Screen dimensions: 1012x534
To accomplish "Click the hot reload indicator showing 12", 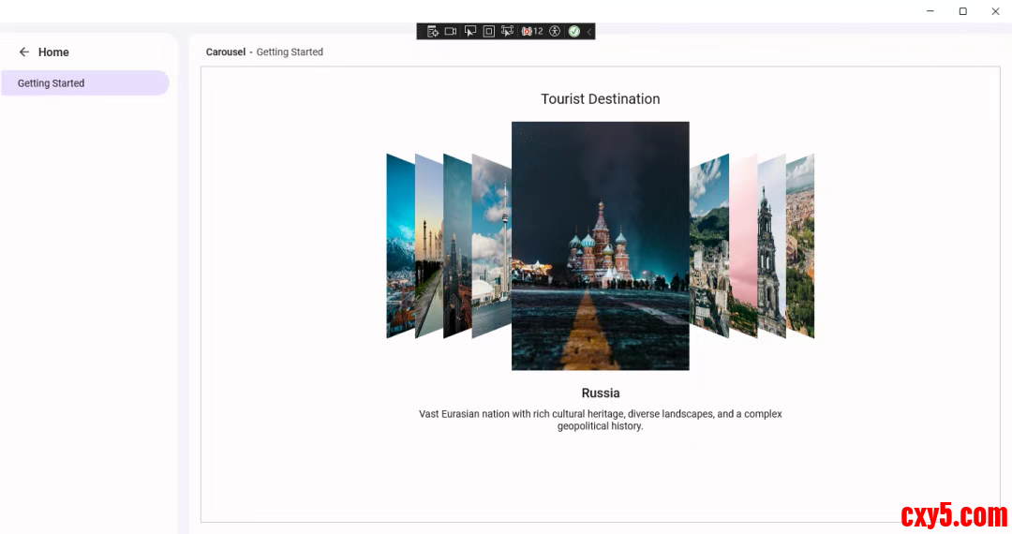I will (532, 31).
